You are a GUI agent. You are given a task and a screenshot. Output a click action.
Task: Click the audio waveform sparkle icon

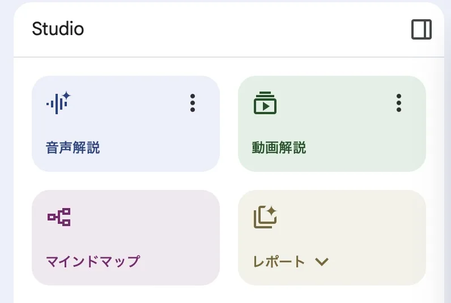[x=58, y=103]
